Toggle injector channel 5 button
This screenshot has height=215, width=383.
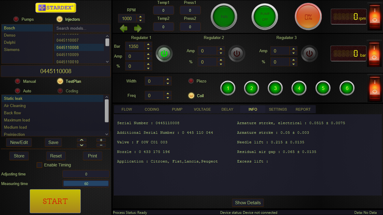[x=323, y=88]
